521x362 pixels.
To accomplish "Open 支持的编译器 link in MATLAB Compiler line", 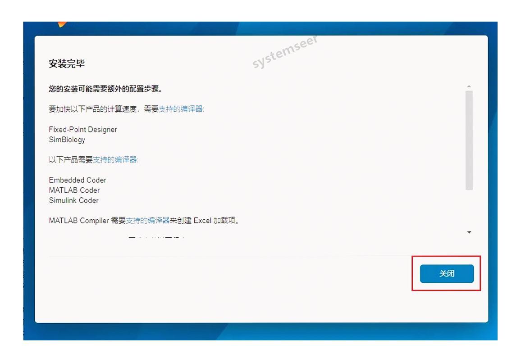I will click(x=147, y=220).
